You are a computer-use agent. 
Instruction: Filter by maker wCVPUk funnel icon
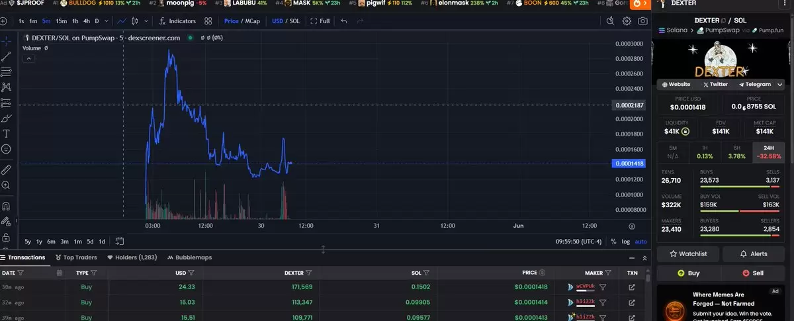[x=603, y=287]
